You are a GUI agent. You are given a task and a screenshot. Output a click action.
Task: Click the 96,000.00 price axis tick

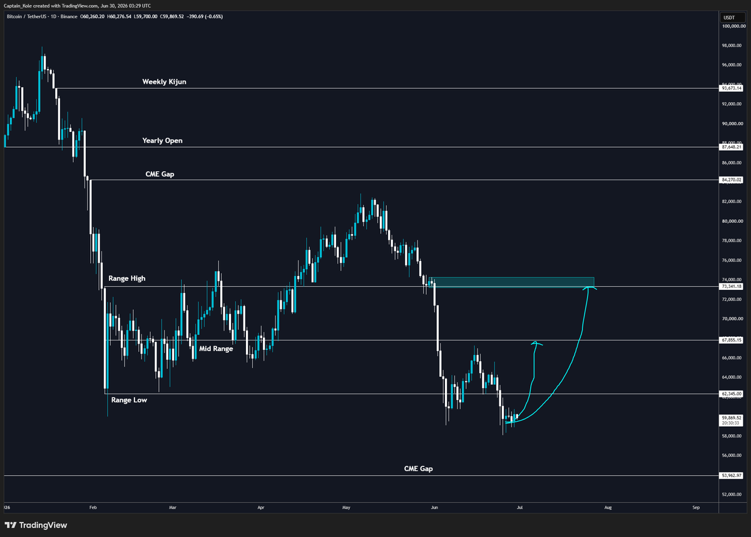731,65
